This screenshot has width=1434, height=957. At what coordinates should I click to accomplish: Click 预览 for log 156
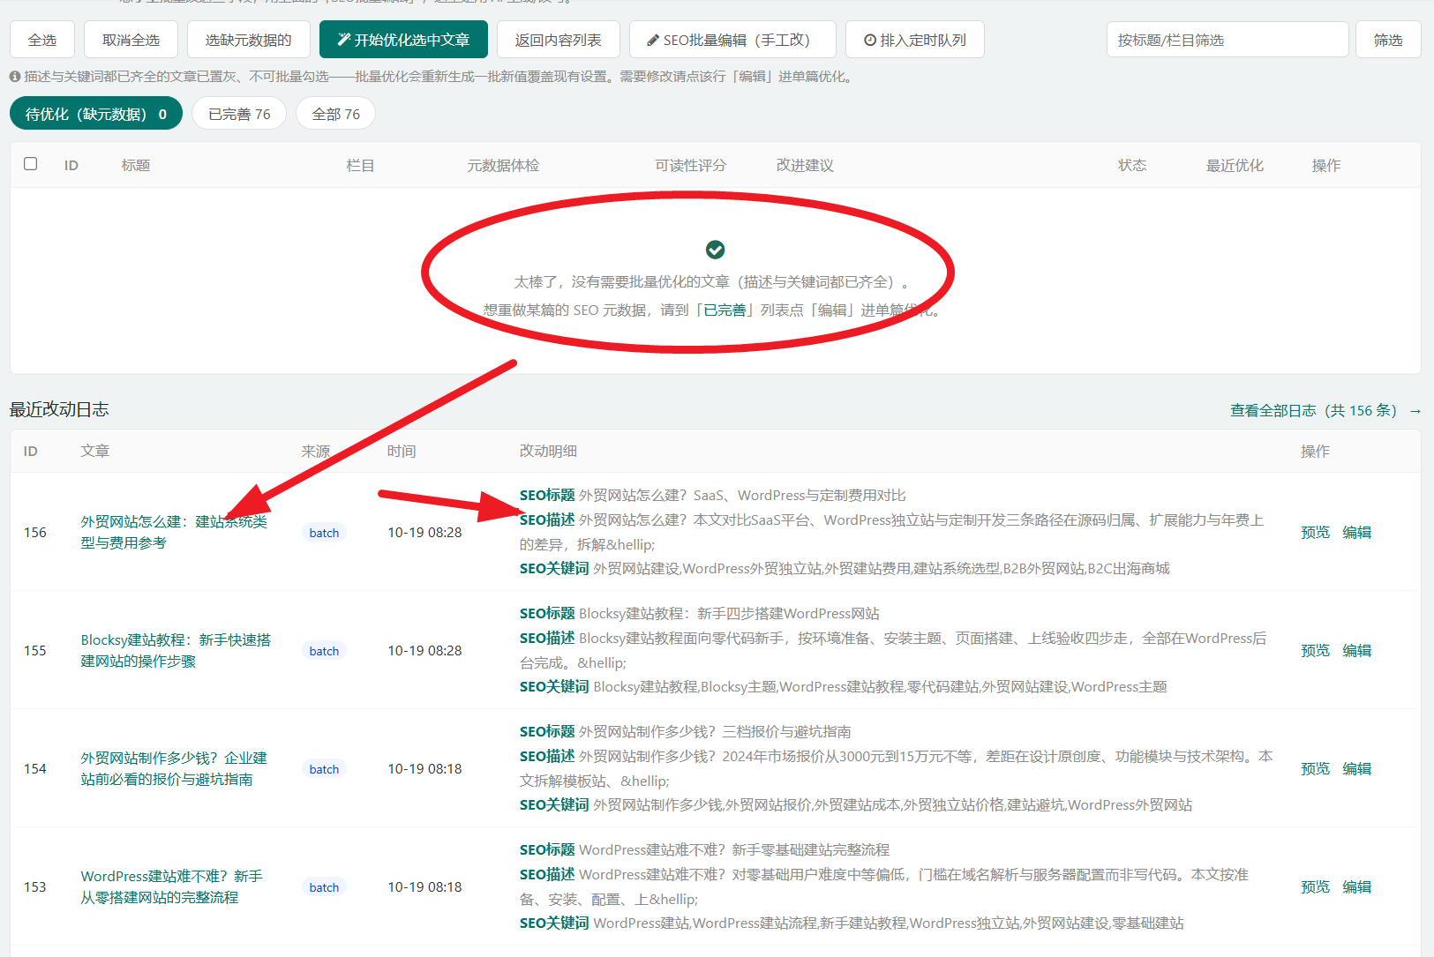(1315, 533)
